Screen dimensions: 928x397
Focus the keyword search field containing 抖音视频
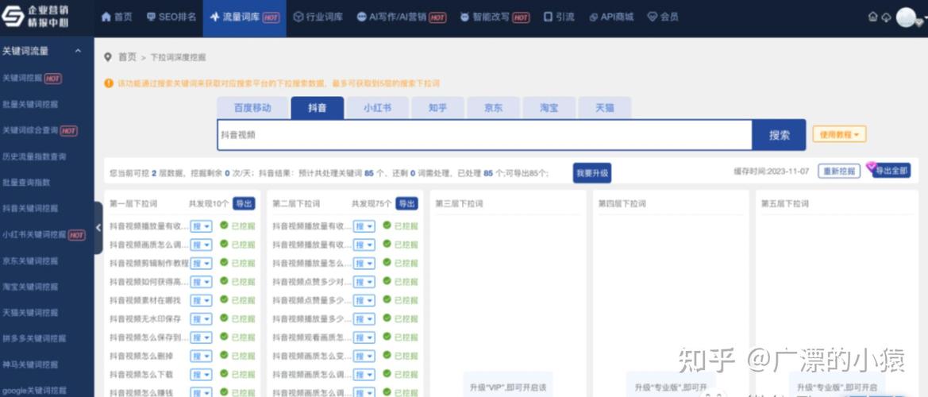485,135
